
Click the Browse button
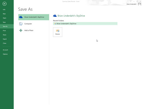pos(58,32)
